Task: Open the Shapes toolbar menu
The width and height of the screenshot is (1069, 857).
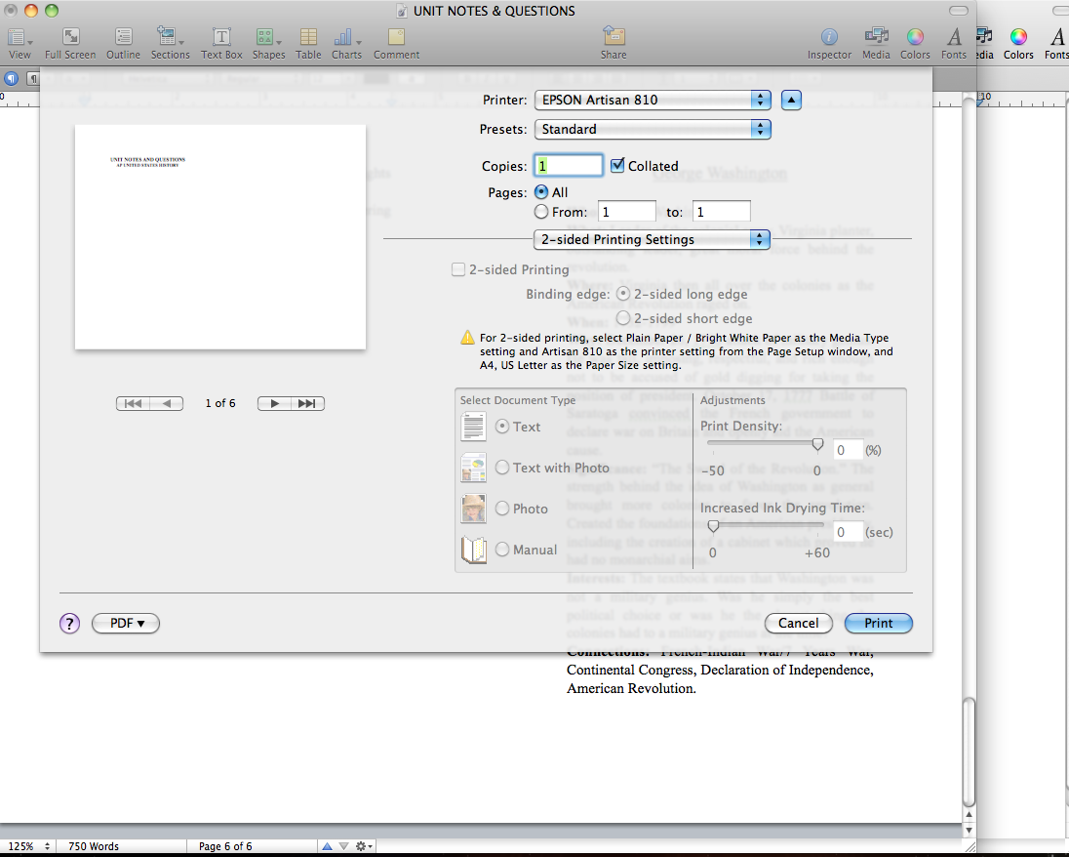Action: pos(268,44)
